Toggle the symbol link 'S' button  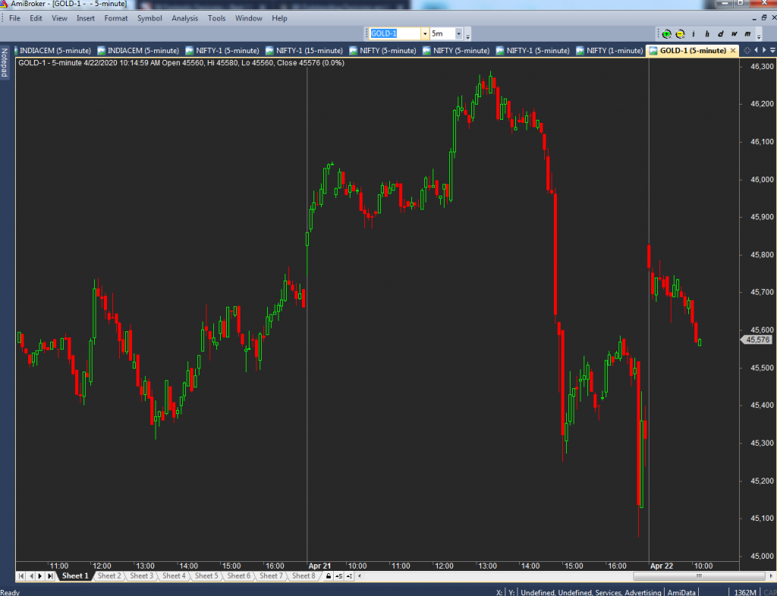(x=339, y=576)
